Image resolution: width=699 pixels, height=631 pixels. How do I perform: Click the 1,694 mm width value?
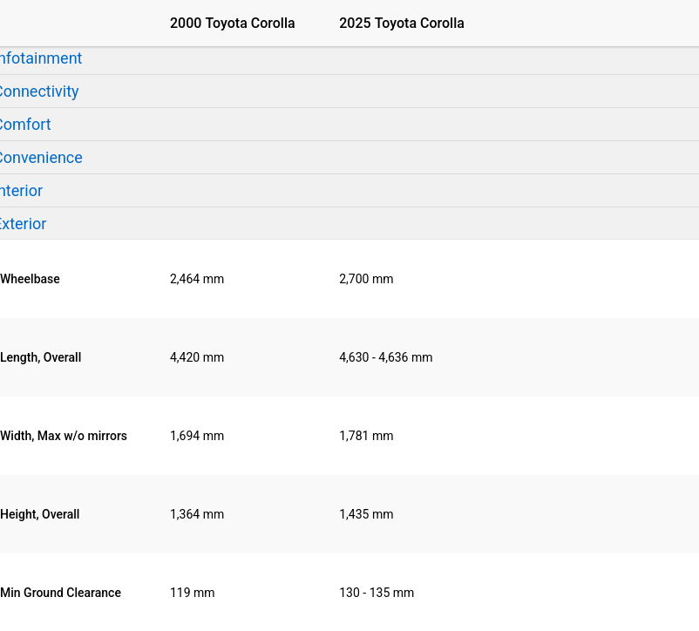(197, 436)
